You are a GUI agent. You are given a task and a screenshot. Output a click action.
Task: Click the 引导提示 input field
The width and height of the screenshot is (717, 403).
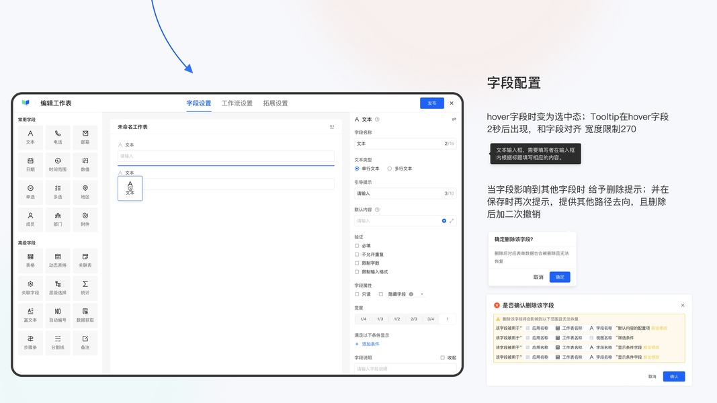point(405,193)
